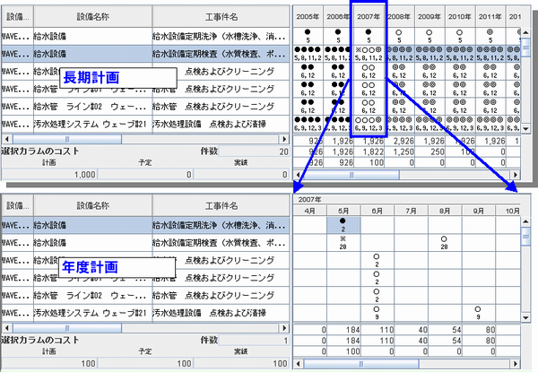
Task: Select the 2009年 column header
Action: coord(430,16)
